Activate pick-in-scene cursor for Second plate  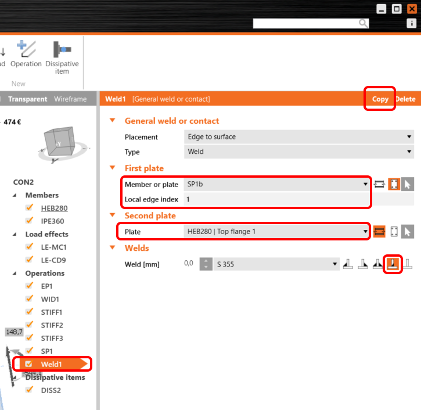[x=407, y=232]
